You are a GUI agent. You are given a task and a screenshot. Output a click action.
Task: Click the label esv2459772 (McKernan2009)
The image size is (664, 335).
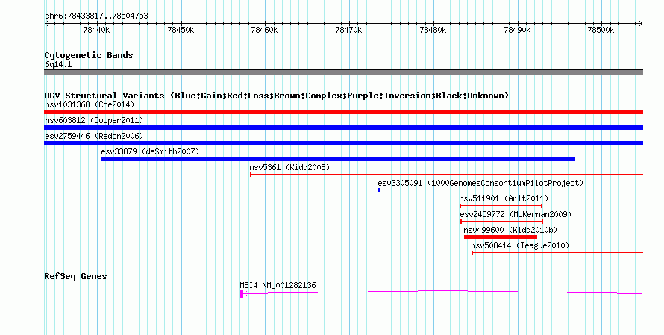click(516, 214)
